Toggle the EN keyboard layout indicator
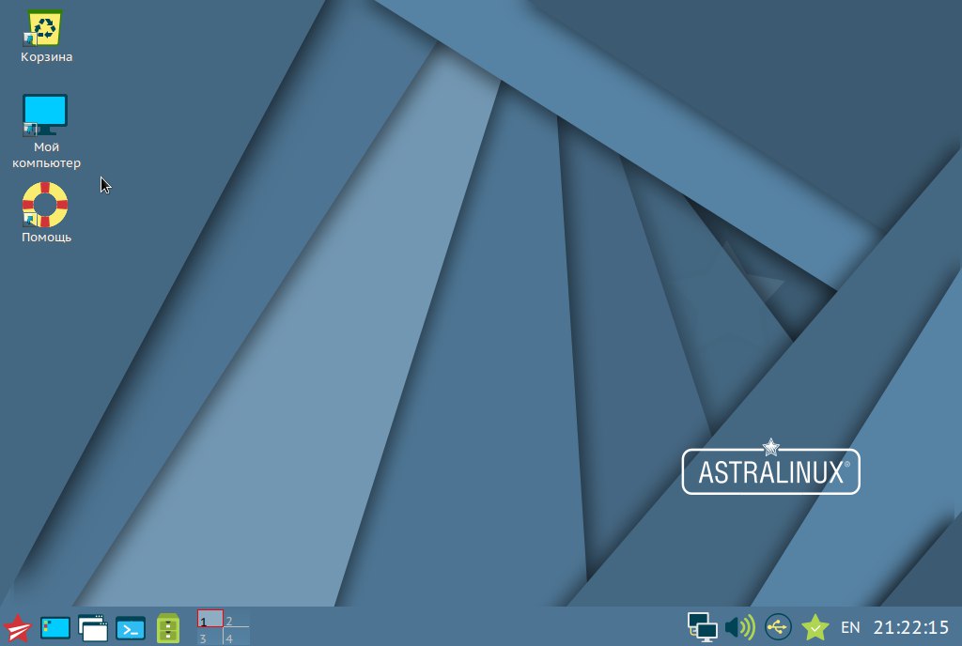962x646 pixels. pos(850,627)
